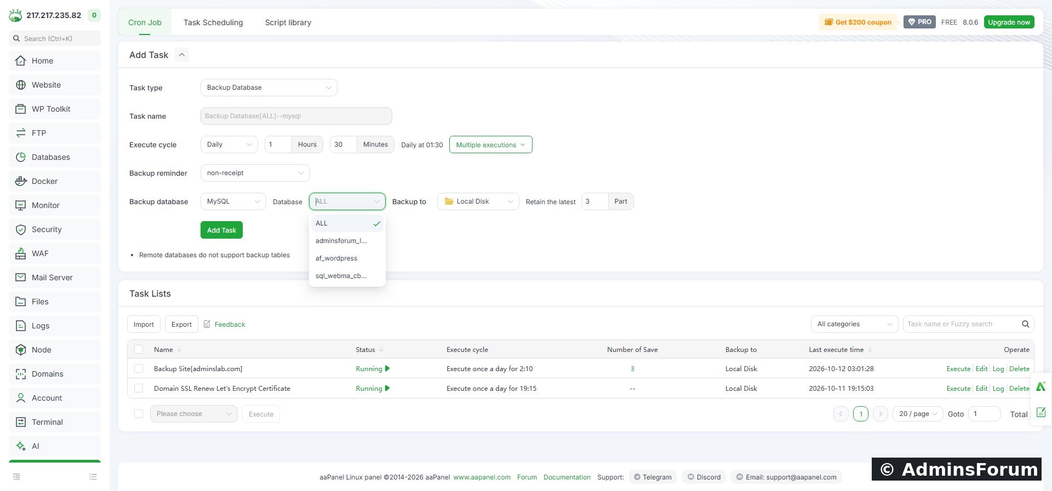Click the Docker whale icon
1052x491 pixels.
pos(21,181)
